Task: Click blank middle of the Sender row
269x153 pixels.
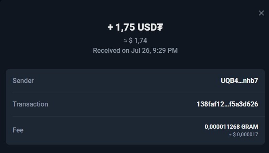Action: coord(127,81)
